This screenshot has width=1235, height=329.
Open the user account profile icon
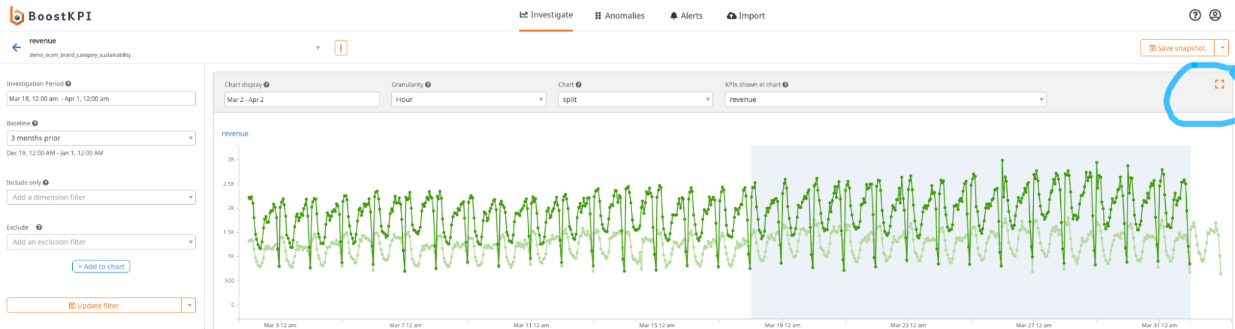1215,15
